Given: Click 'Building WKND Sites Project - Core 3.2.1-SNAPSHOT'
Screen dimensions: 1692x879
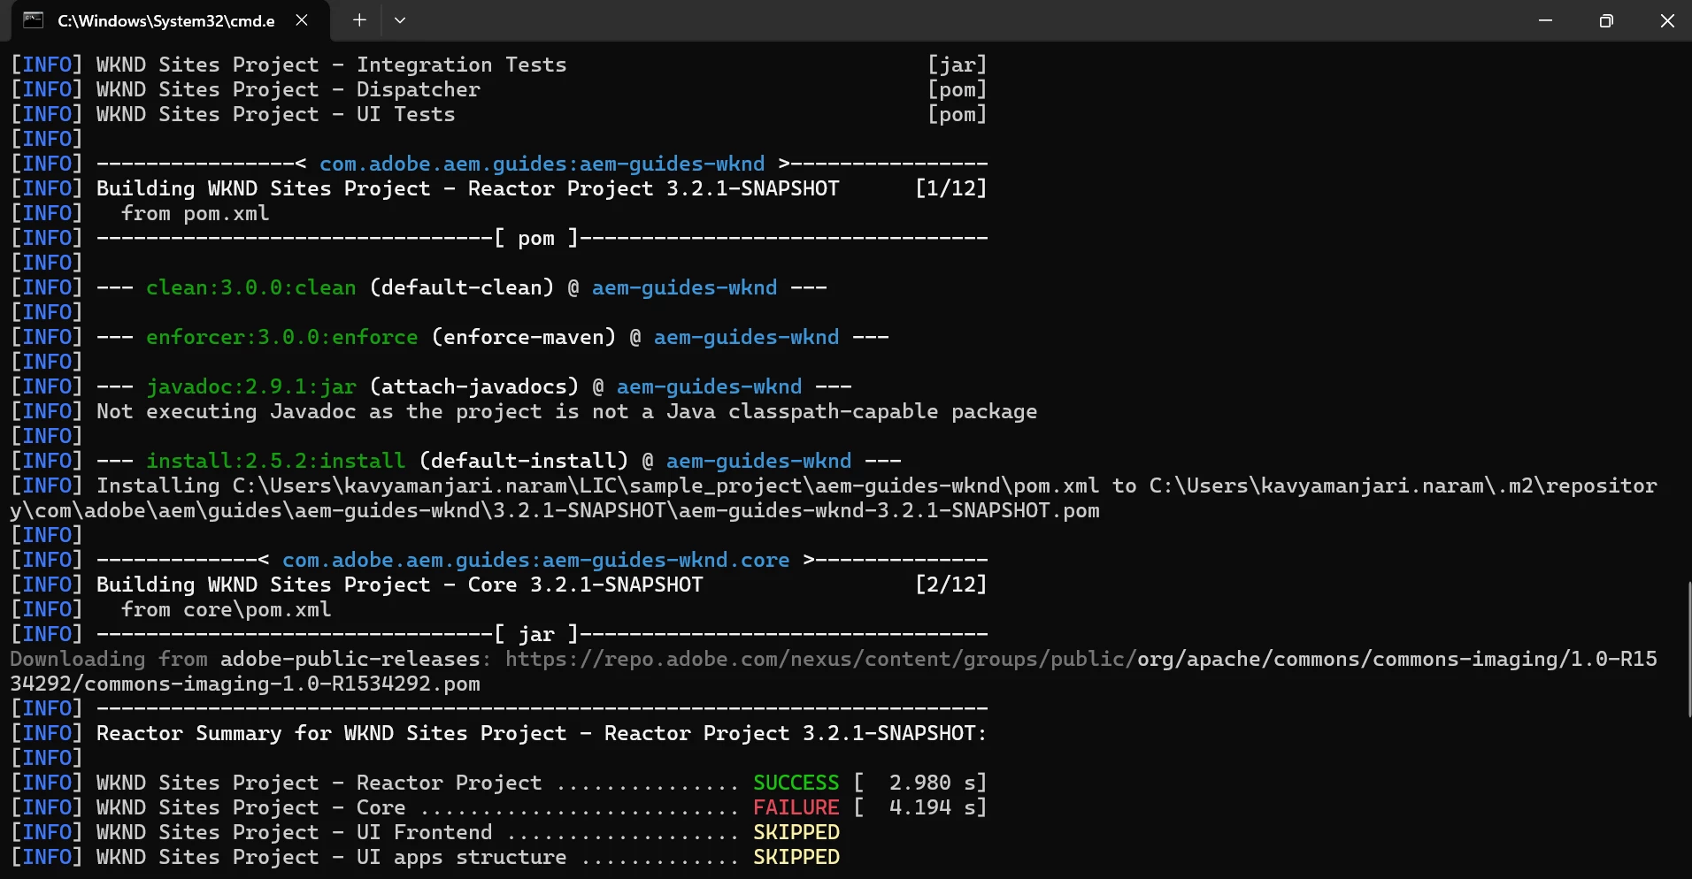Looking at the screenshot, I should (399, 585).
